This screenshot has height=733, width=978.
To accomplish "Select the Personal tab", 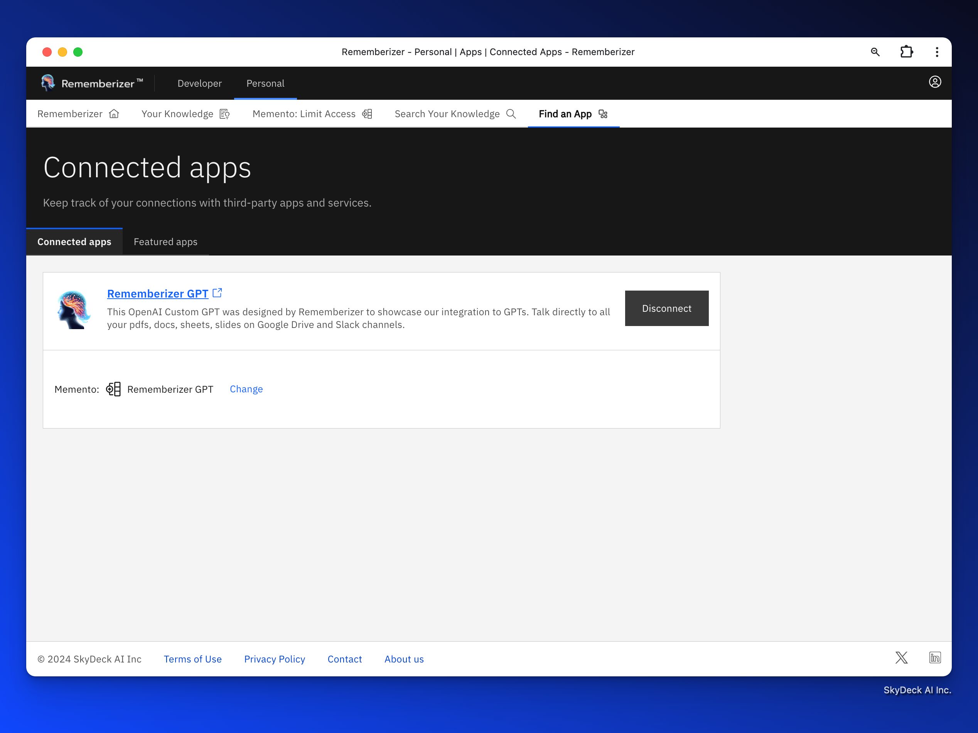I will 265,84.
